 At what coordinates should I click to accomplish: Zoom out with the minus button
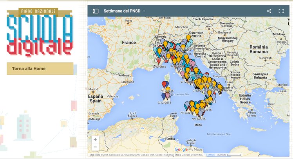pos(95,147)
